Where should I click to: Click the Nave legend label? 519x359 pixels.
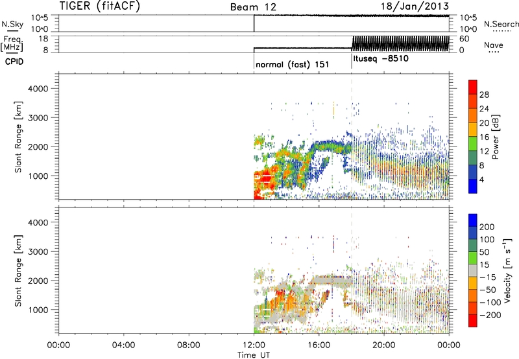pyautogui.click(x=494, y=45)
